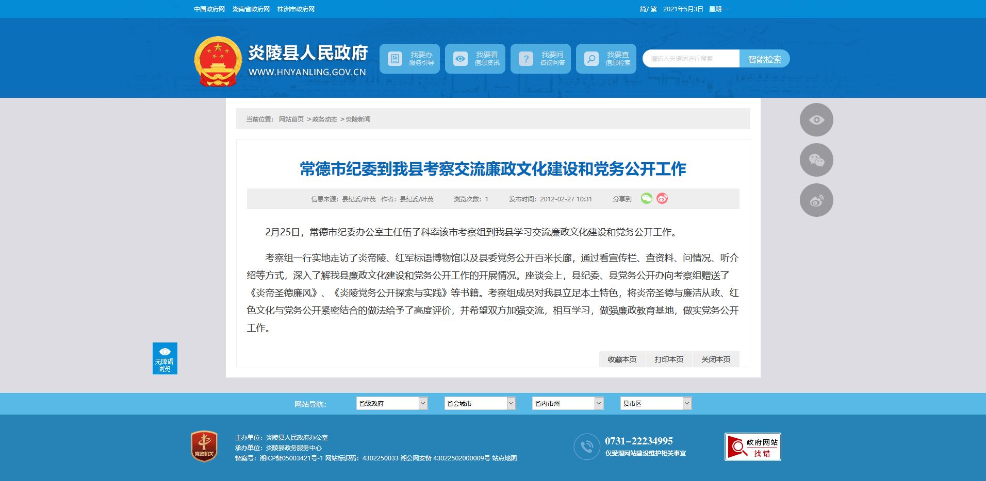986x481 pixels.
Task: Go to 政务动态 breadcrumb link
Action: click(324, 119)
